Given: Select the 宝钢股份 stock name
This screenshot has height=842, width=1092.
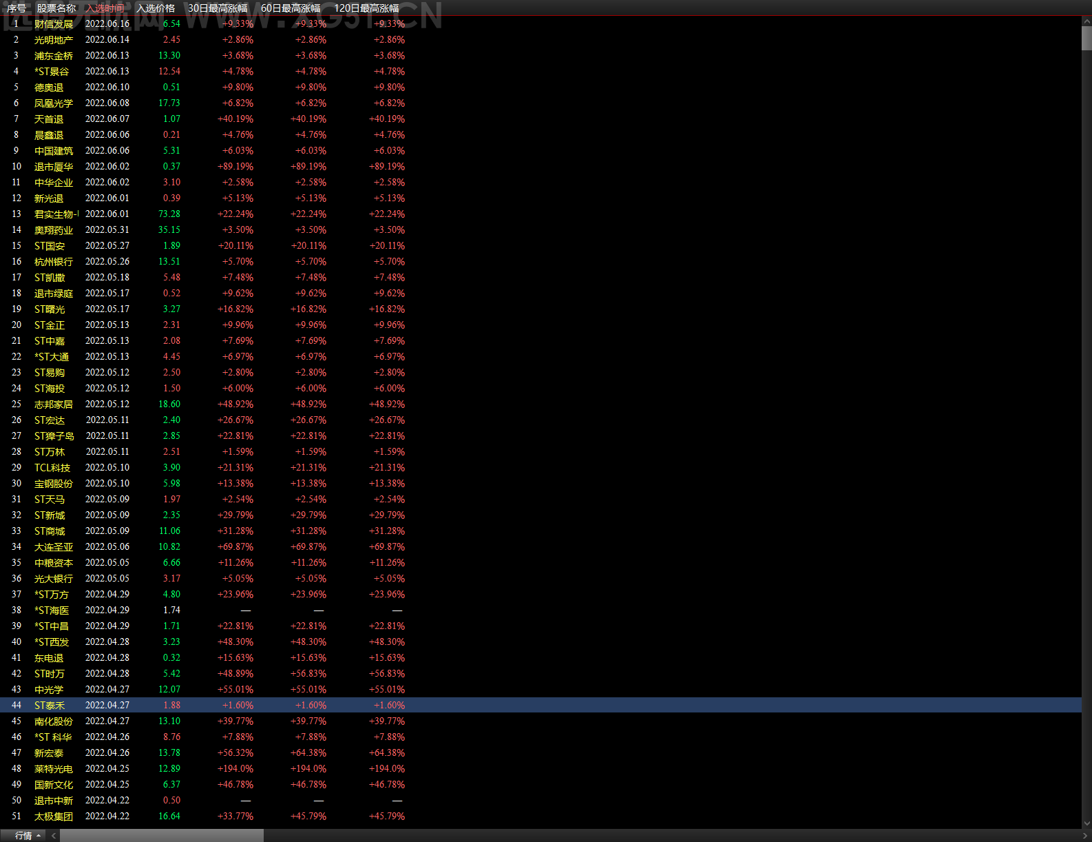Looking at the screenshot, I should [x=54, y=484].
